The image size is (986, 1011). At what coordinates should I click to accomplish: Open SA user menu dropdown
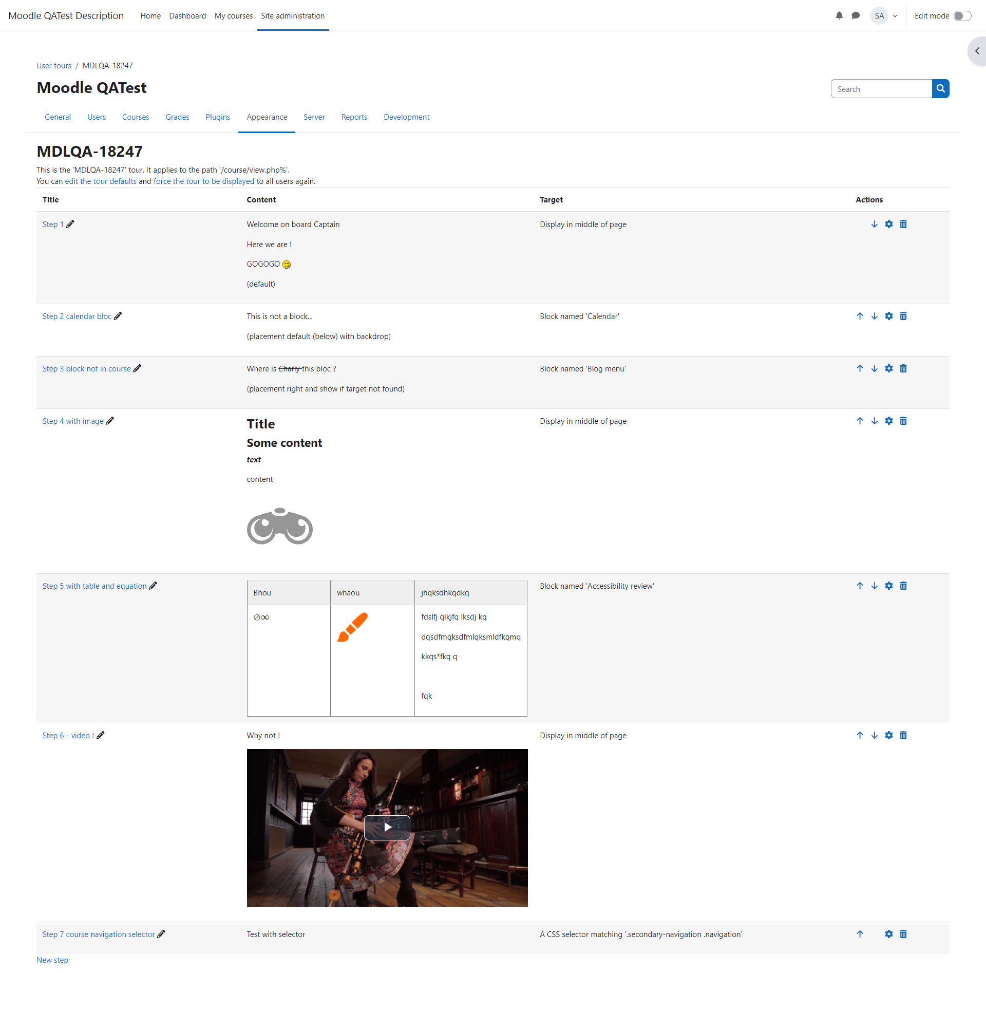coord(884,15)
